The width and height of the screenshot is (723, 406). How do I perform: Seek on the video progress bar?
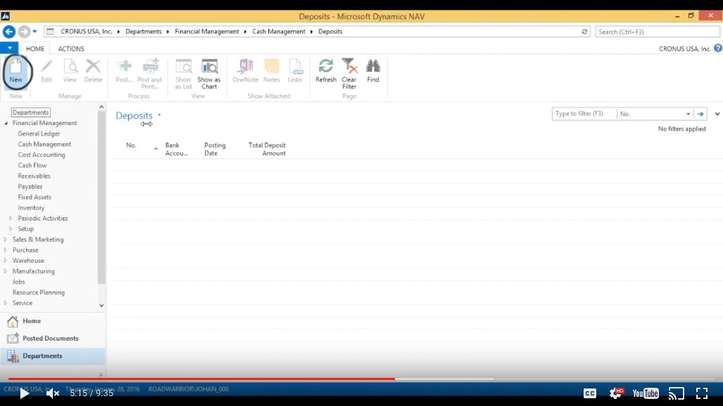362,379
